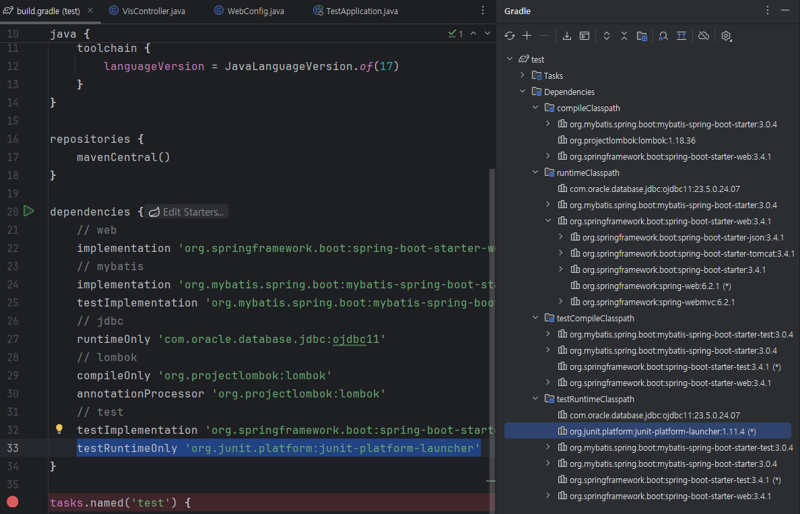The image size is (800, 514).
Task: Click the Link Gradle Project plus icon
Action: pyautogui.click(x=527, y=36)
